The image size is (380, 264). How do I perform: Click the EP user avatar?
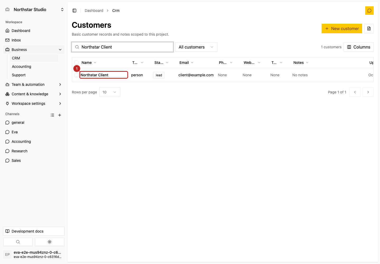pyautogui.click(x=7, y=254)
